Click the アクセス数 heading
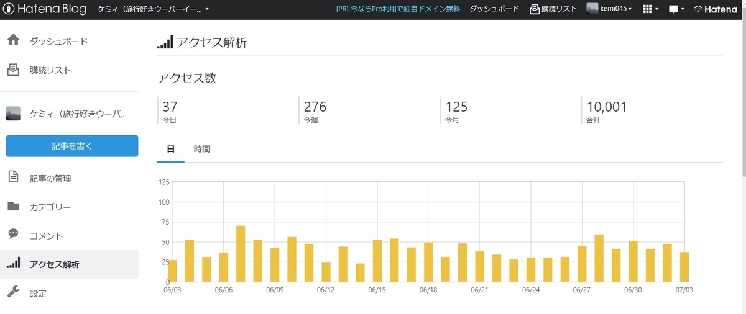 point(186,78)
